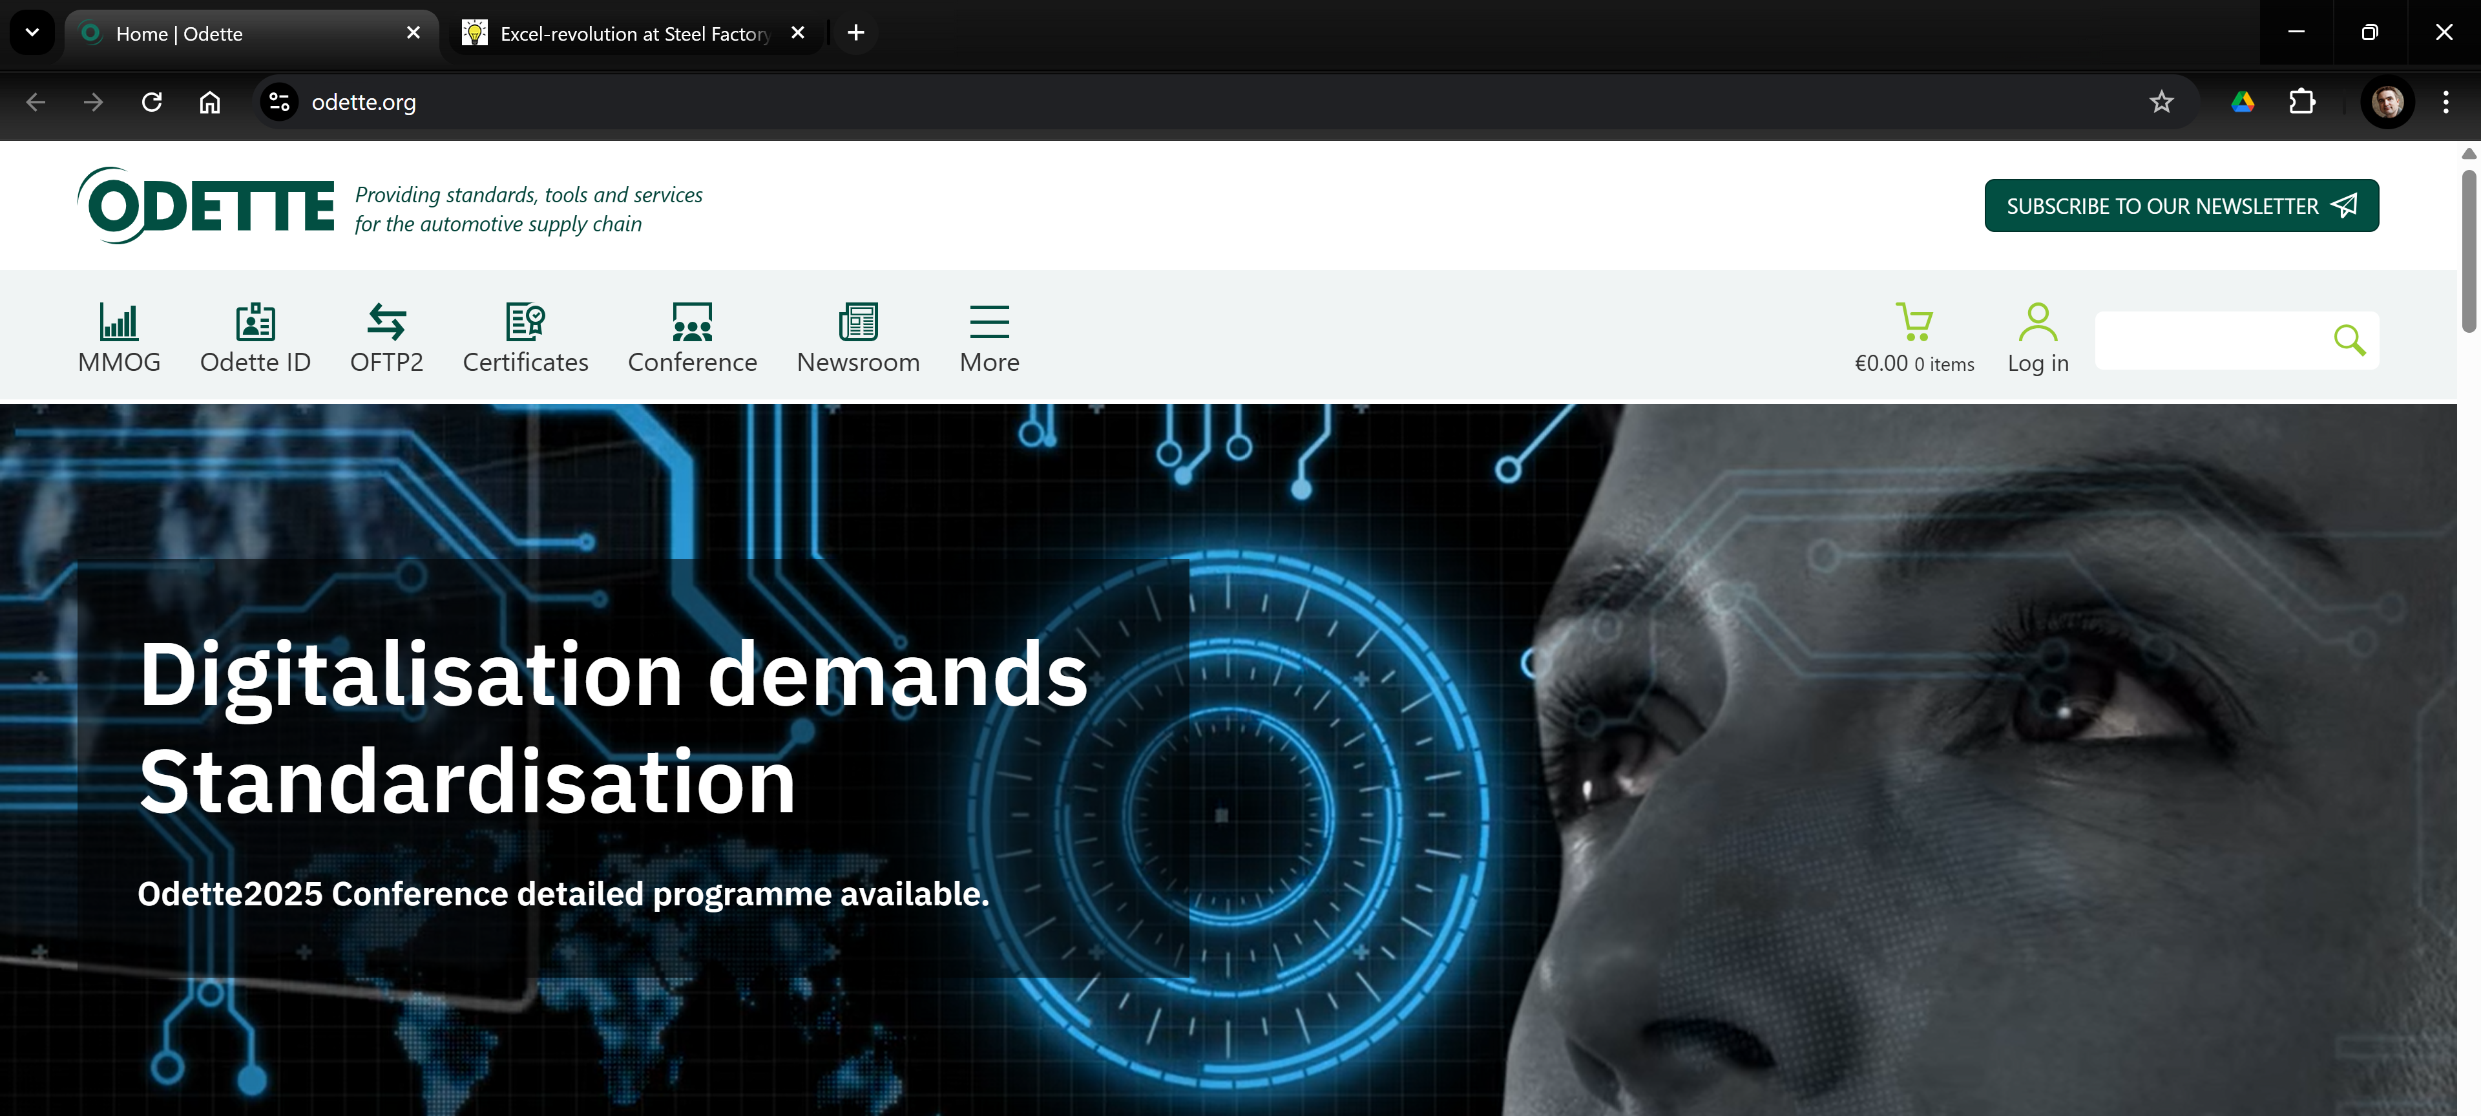Open the browser tab search dropdown
This screenshot has width=2481, height=1116.
(x=32, y=33)
